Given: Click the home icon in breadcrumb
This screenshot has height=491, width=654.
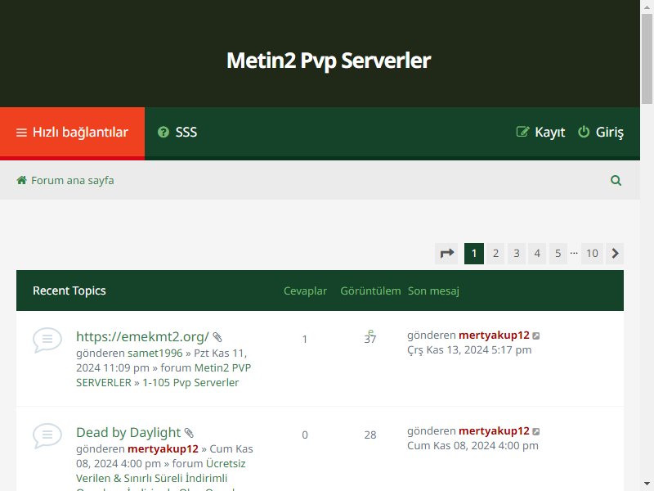Looking at the screenshot, I should (22, 180).
